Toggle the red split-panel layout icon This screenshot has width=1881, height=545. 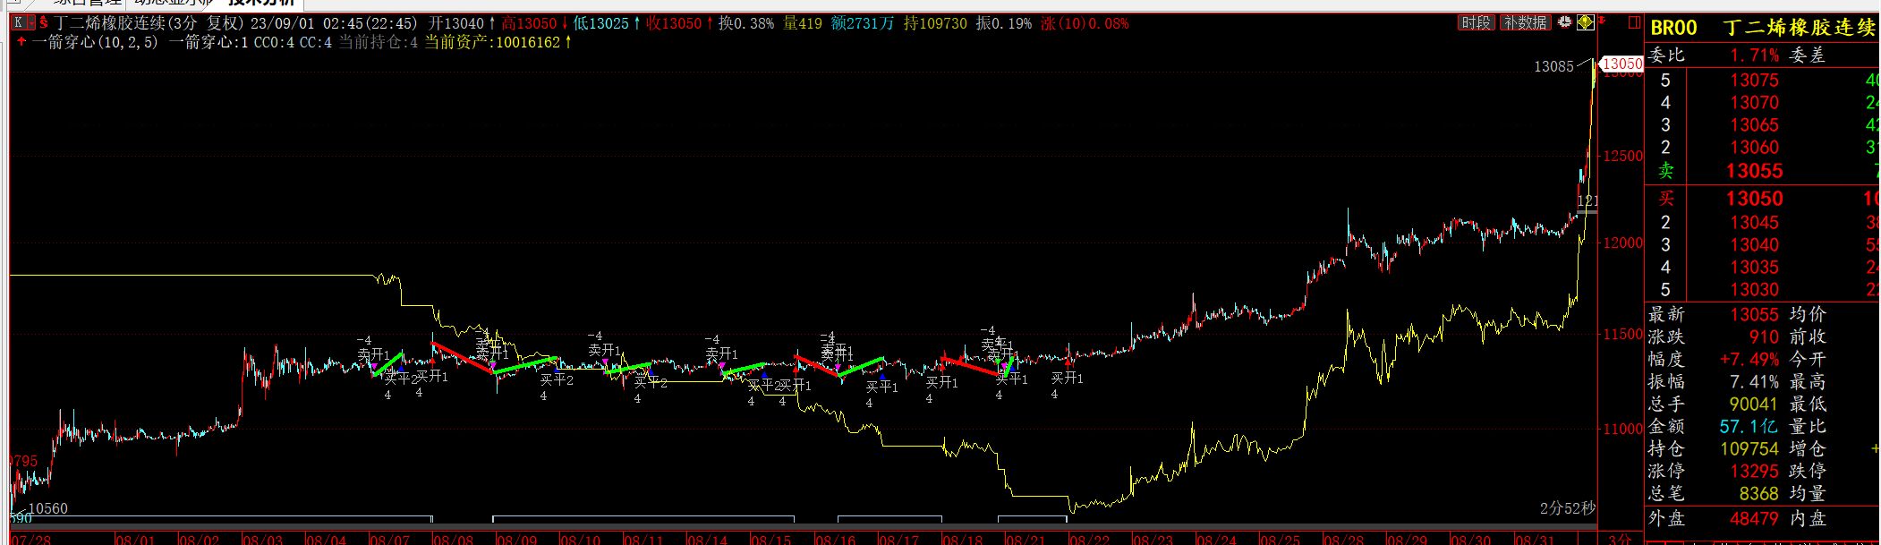coord(1634,22)
